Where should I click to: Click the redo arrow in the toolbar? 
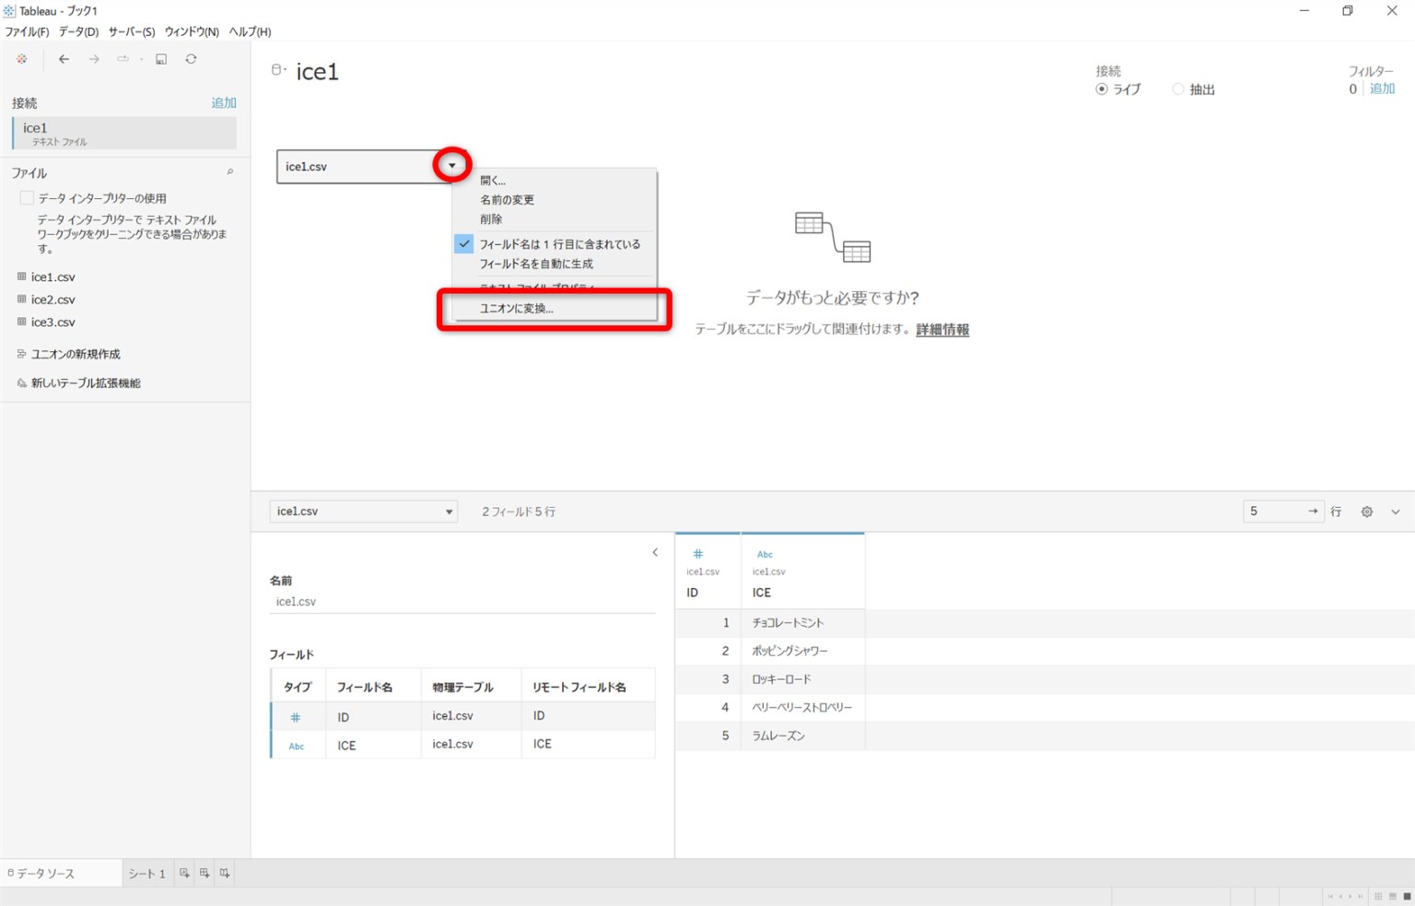93,58
